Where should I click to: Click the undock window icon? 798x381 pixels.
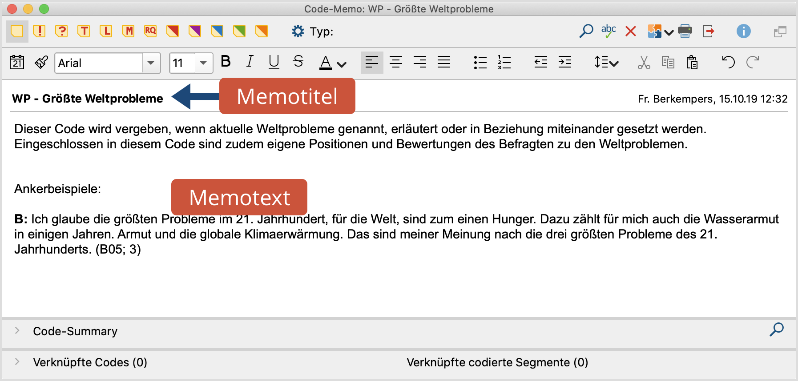[780, 32]
